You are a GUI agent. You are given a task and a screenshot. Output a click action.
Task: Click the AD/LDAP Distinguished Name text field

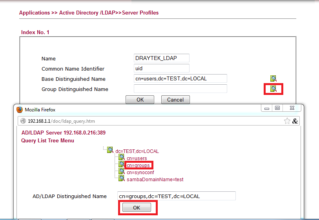pyautogui.click(x=177, y=196)
